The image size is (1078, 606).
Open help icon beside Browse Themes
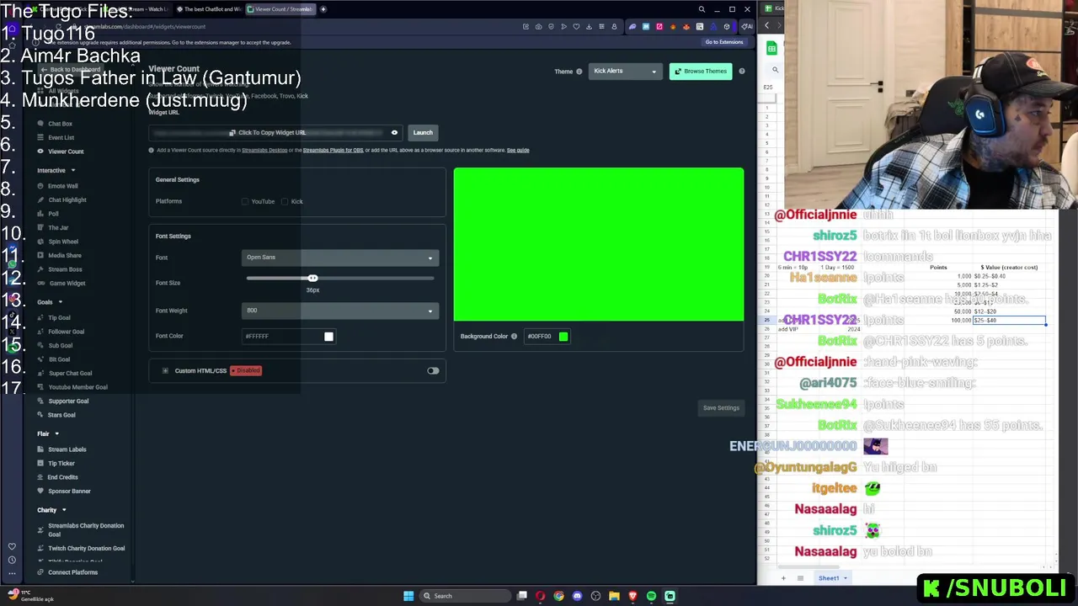pos(741,72)
